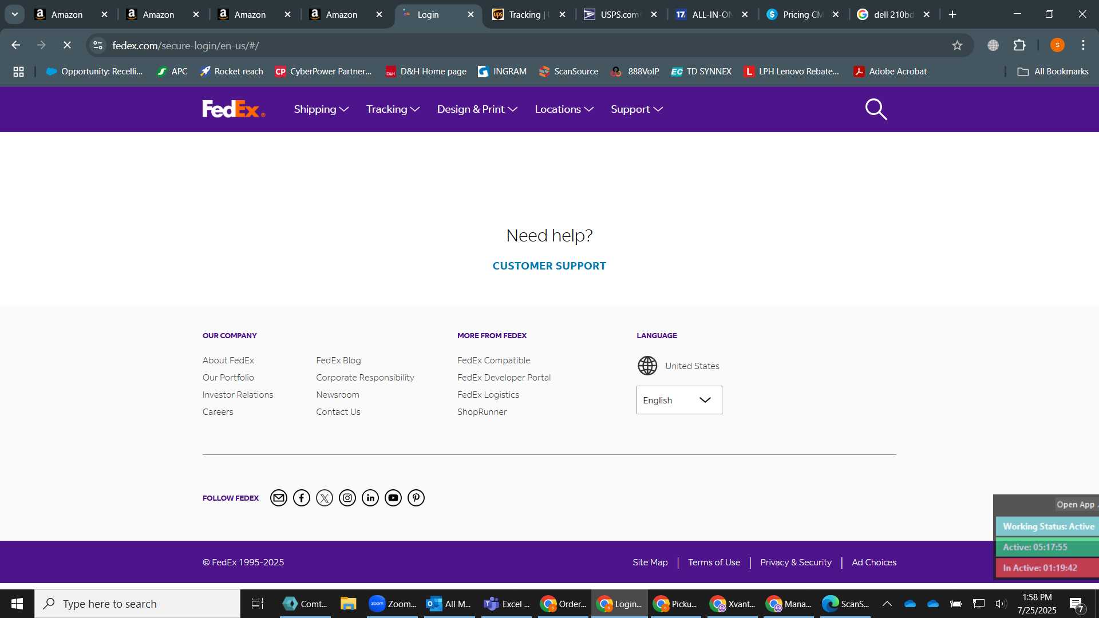Open the Terms of Use link

tap(714, 562)
